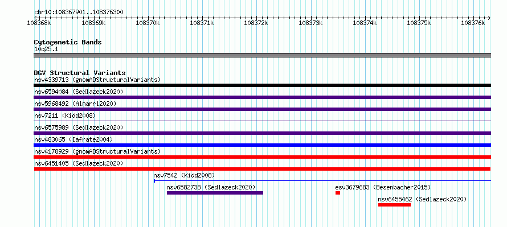507x227 pixels.
Task: Click ruler tick labeled 108373k
Action: point(310,23)
